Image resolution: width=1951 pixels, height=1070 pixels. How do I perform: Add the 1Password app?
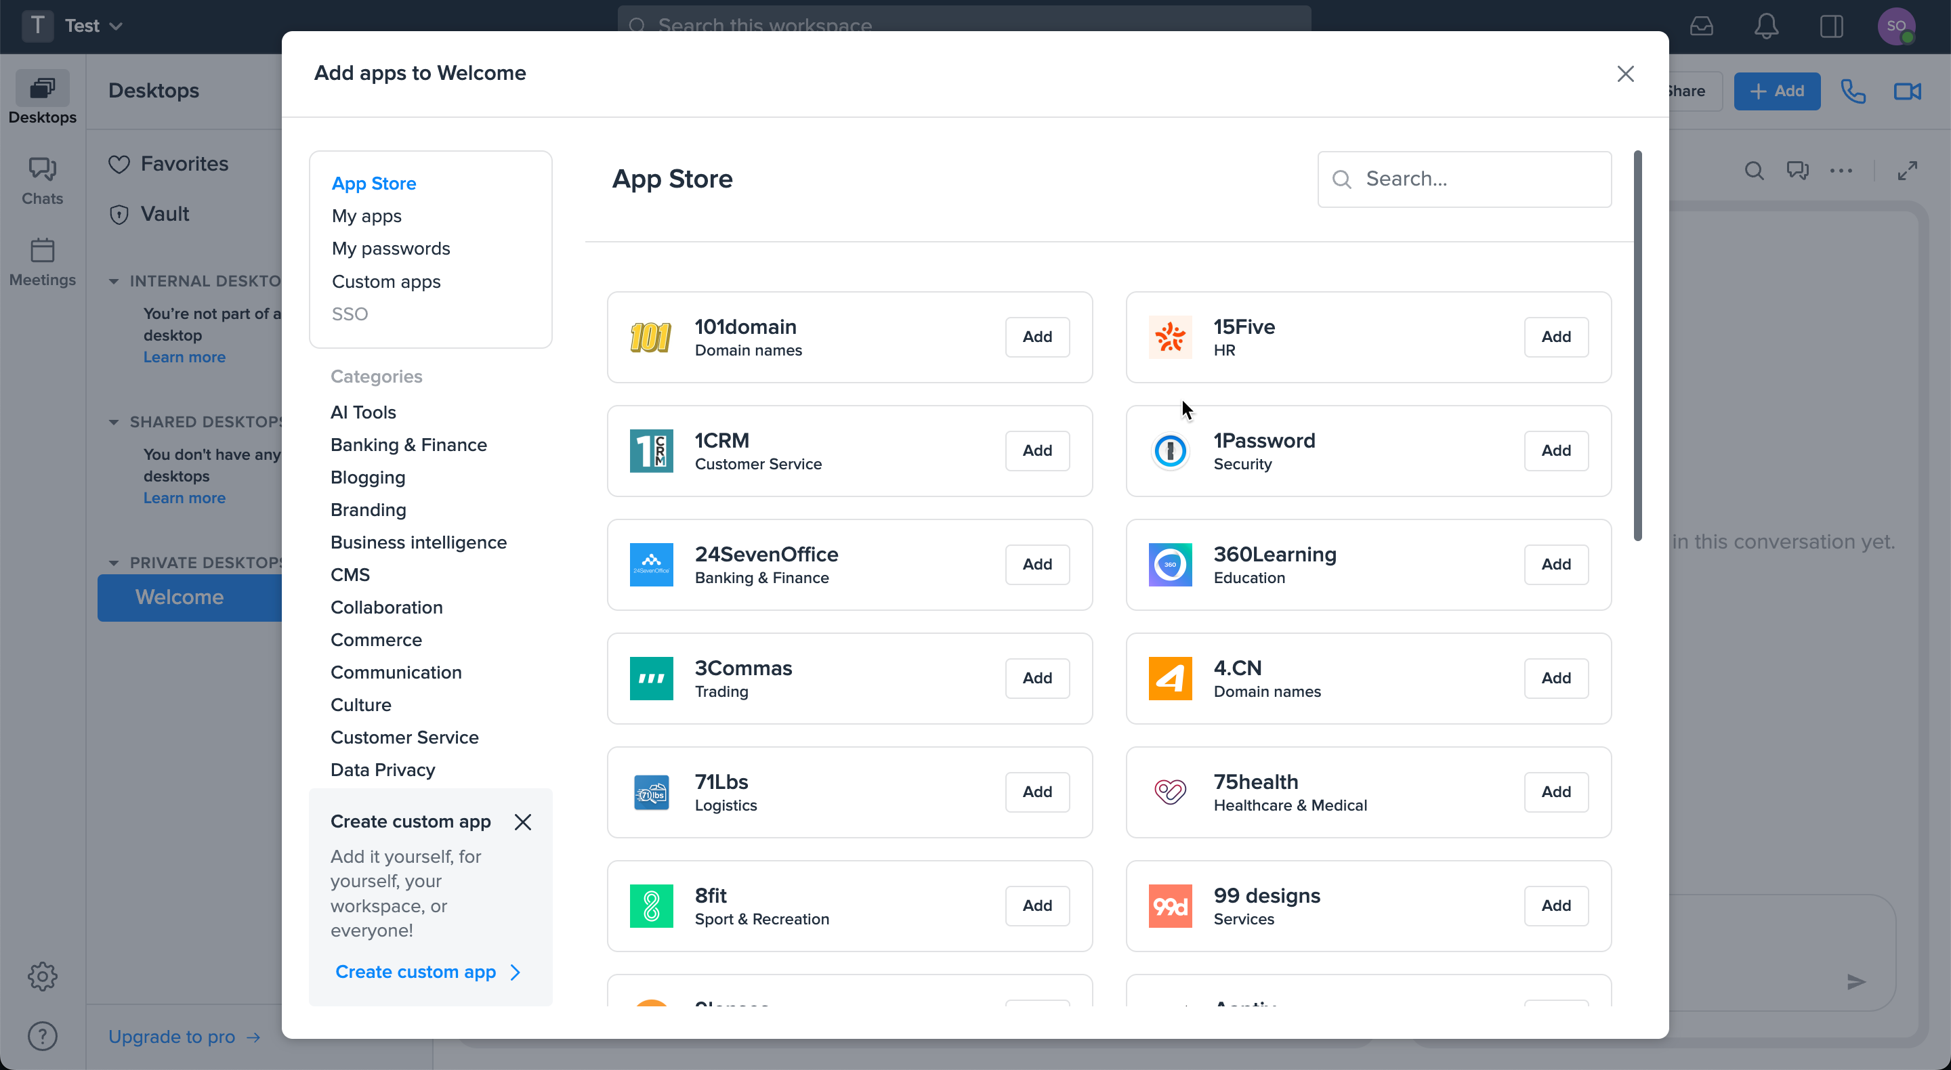(1555, 450)
